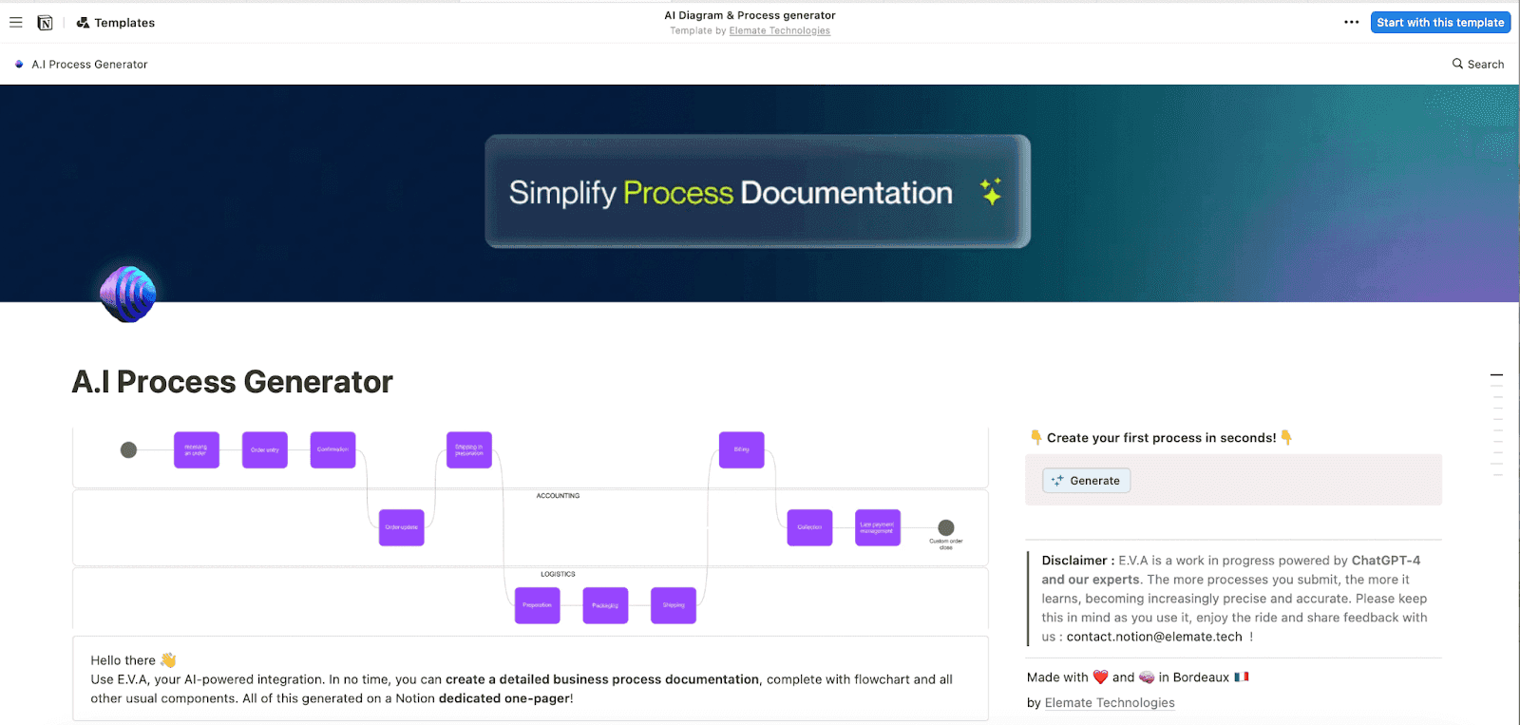This screenshot has width=1520, height=725.
Task: Click bold 'create a detailed business process documentation' text
Action: [602, 679]
